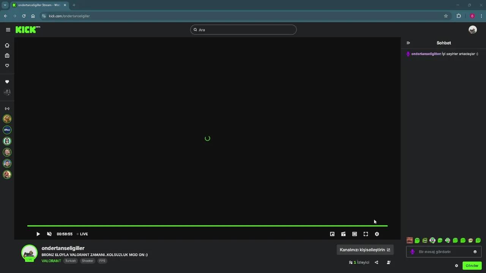The image size is (486, 273).
Task: Close the ondertanseligiller Stream tab
Action: coord(65,5)
